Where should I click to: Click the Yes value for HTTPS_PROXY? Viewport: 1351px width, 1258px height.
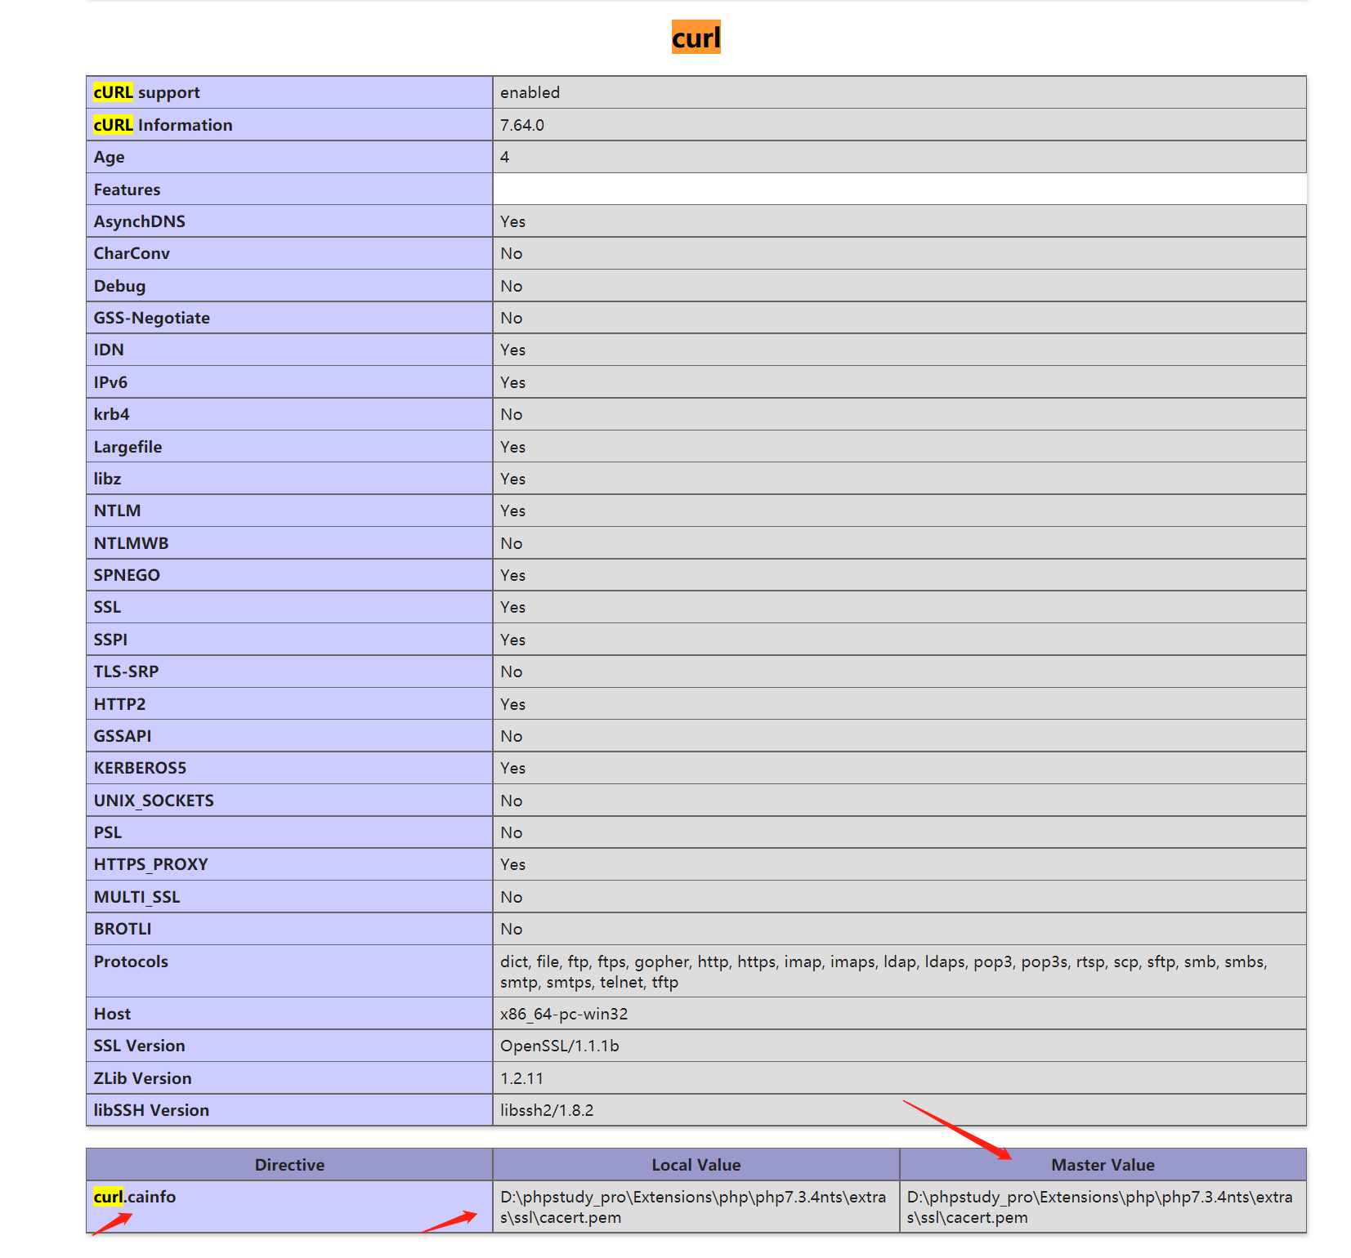tap(512, 864)
